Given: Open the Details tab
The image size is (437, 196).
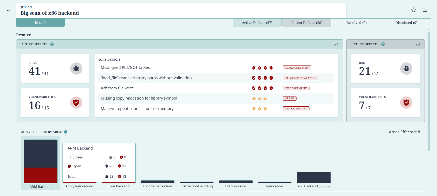Looking at the screenshot, I should click(x=40, y=23).
